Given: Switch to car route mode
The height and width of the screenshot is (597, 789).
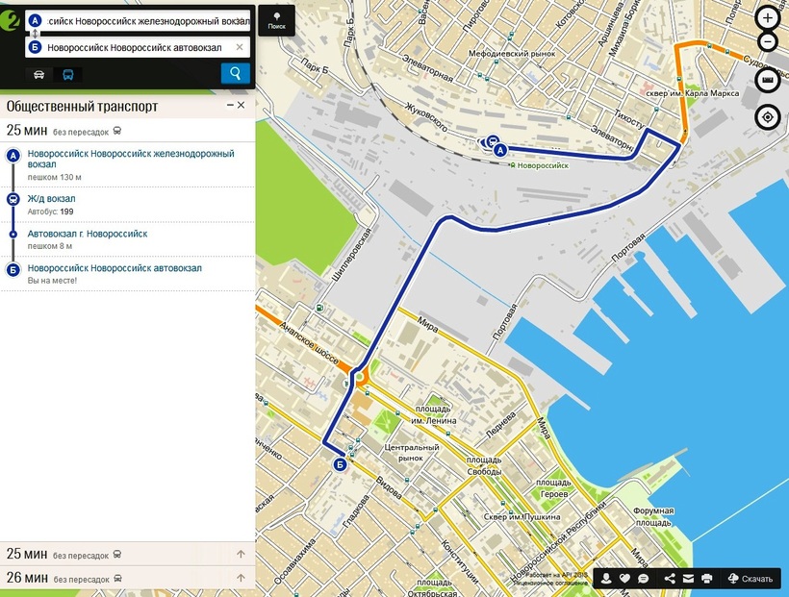Looking at the screenshot, I should [x=38, y=74].
